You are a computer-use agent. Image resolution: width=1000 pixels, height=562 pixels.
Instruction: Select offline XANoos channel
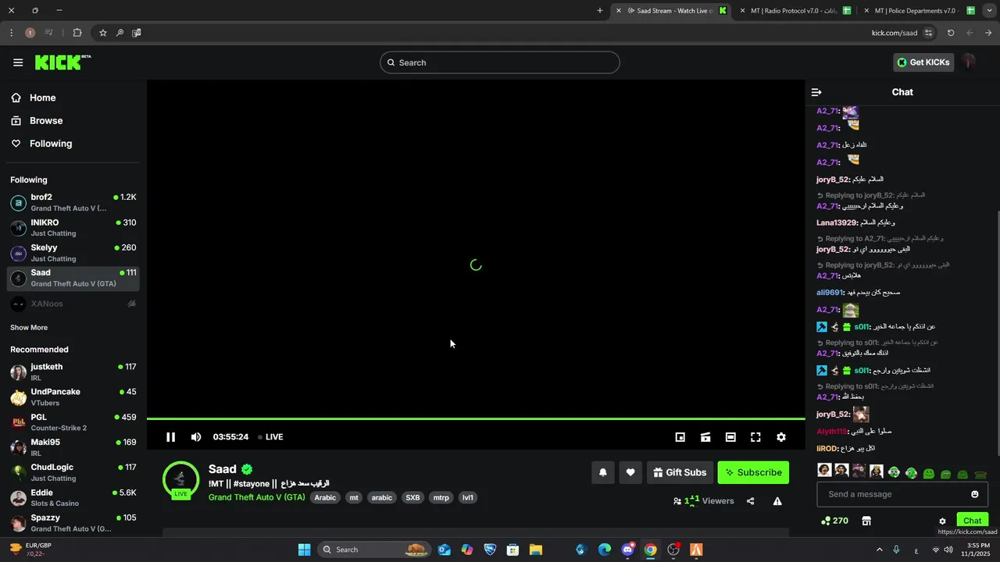coord(73,304)
